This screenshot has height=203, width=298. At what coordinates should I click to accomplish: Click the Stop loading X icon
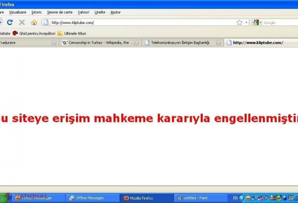(22, 22)
